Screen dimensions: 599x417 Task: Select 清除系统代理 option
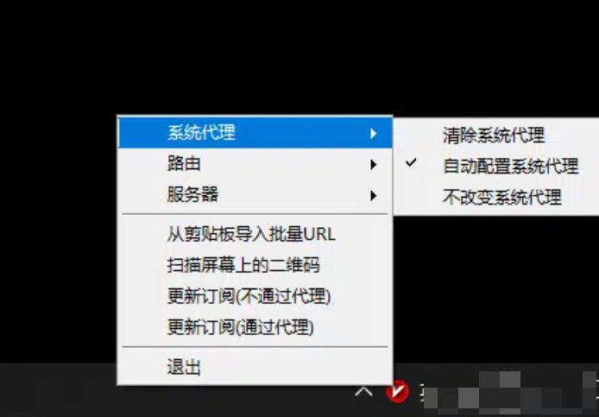coord(495,136)
